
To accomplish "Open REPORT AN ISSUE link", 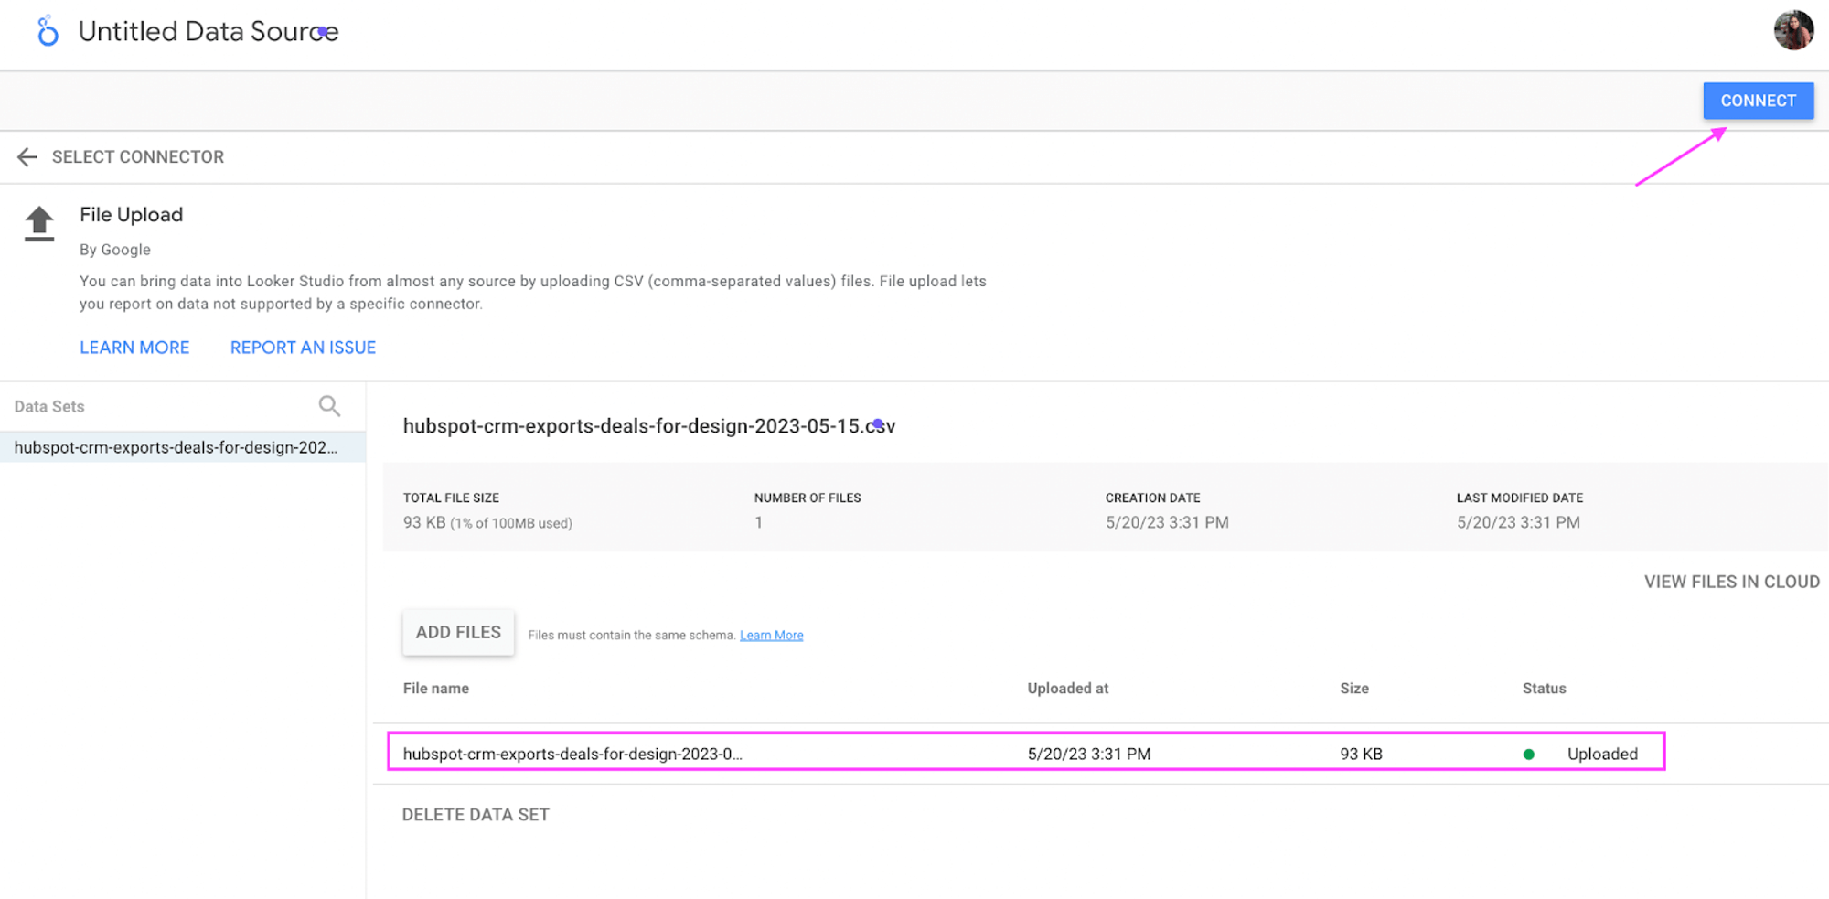I will coord(303,348).
